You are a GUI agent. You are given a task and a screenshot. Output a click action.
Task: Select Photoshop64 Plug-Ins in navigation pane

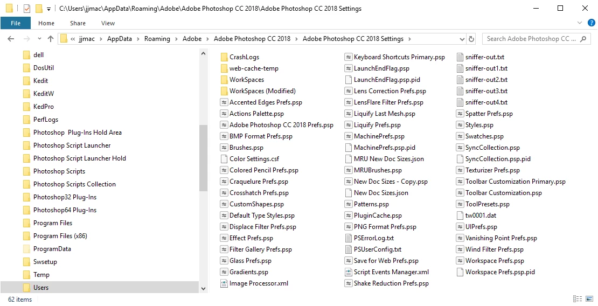65,210
